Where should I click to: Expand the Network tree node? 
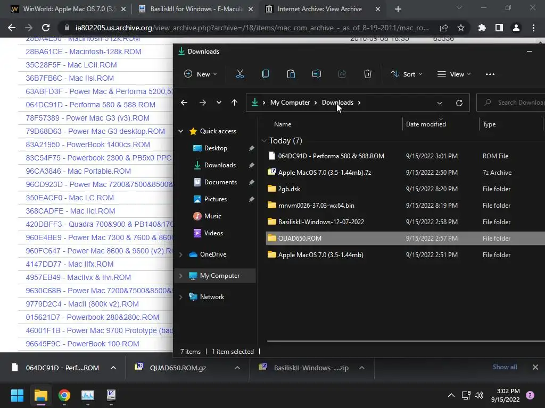pyautogui.click(x=181, y=297)
